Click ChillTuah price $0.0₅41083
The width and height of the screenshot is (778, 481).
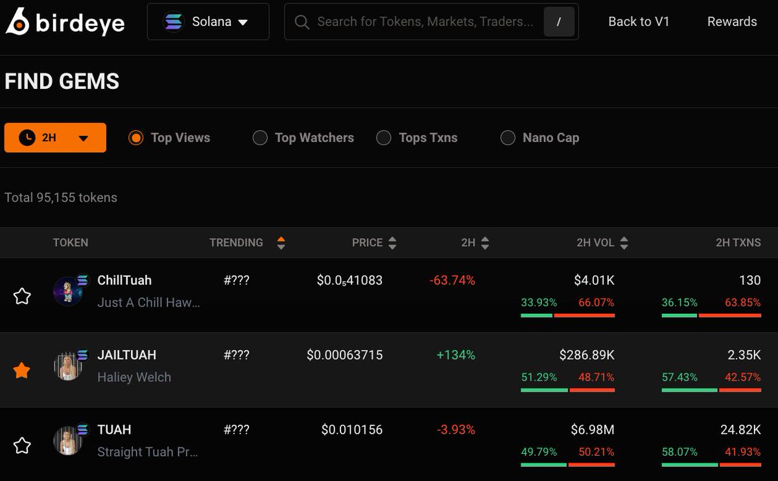click(349, 281)
